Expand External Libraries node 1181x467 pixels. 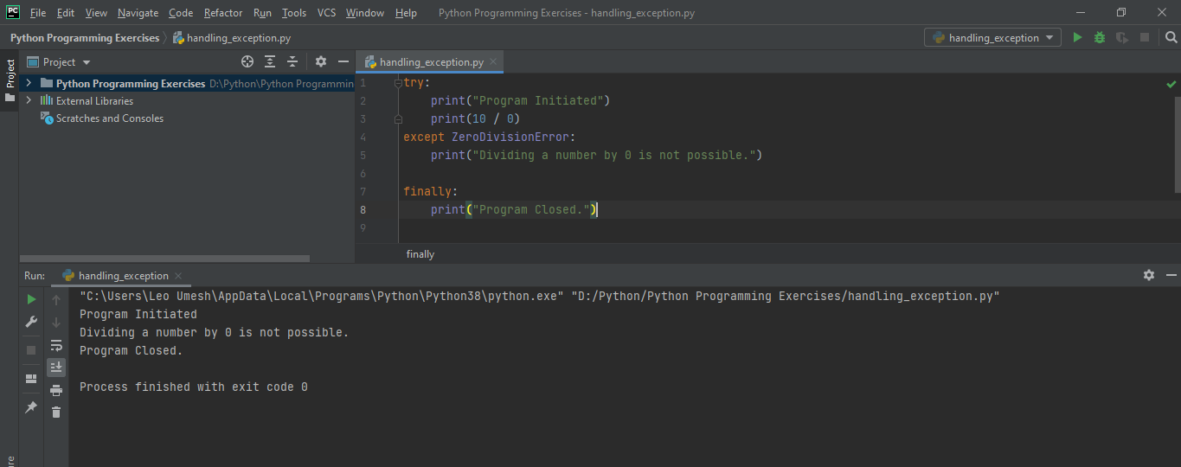coord(29,100)
